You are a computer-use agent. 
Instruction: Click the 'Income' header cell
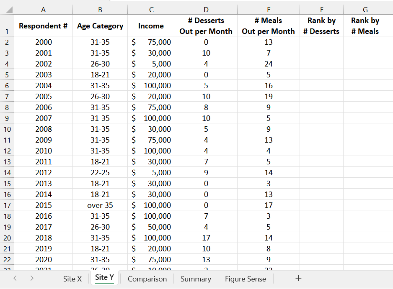click(151, 26)
